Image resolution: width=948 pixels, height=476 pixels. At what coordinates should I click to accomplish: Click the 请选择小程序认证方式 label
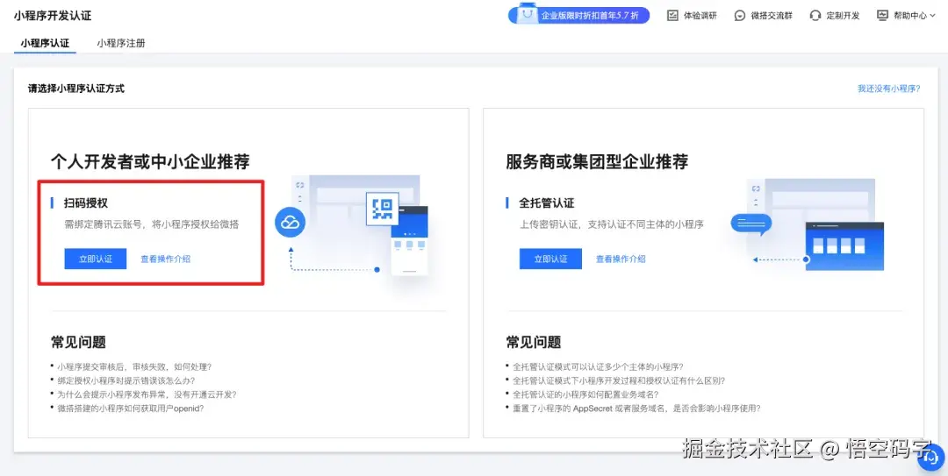point(76,89)
